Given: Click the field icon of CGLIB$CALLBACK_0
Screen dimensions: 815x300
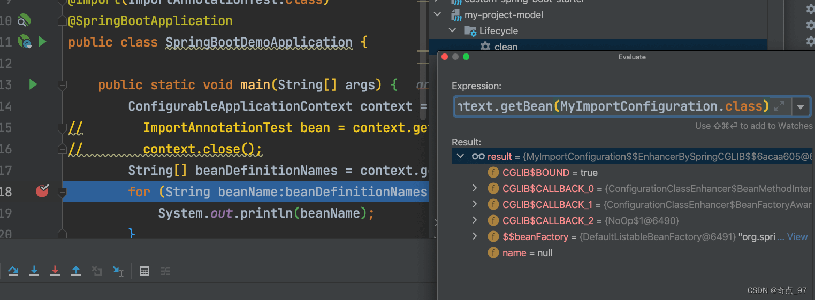Looking at the screenshot, I should point(493,189).
